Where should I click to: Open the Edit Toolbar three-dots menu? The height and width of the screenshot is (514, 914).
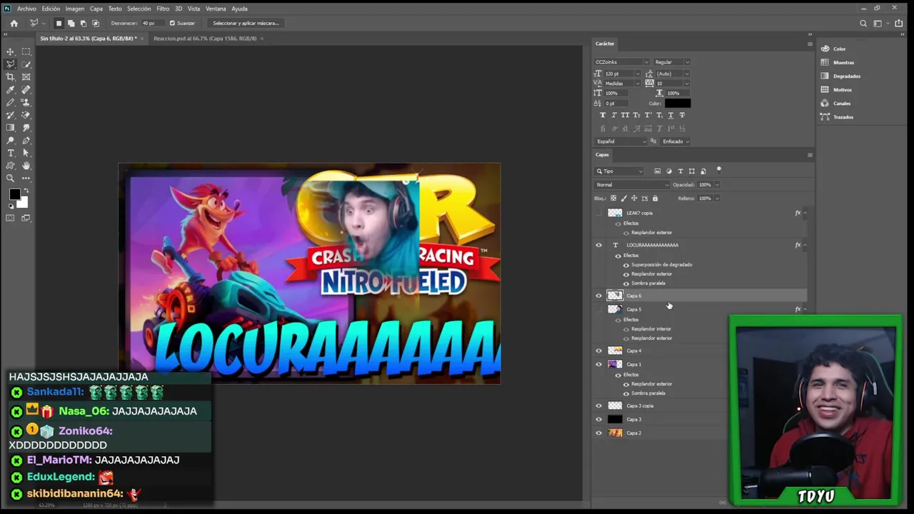click(x=26, y=178)
